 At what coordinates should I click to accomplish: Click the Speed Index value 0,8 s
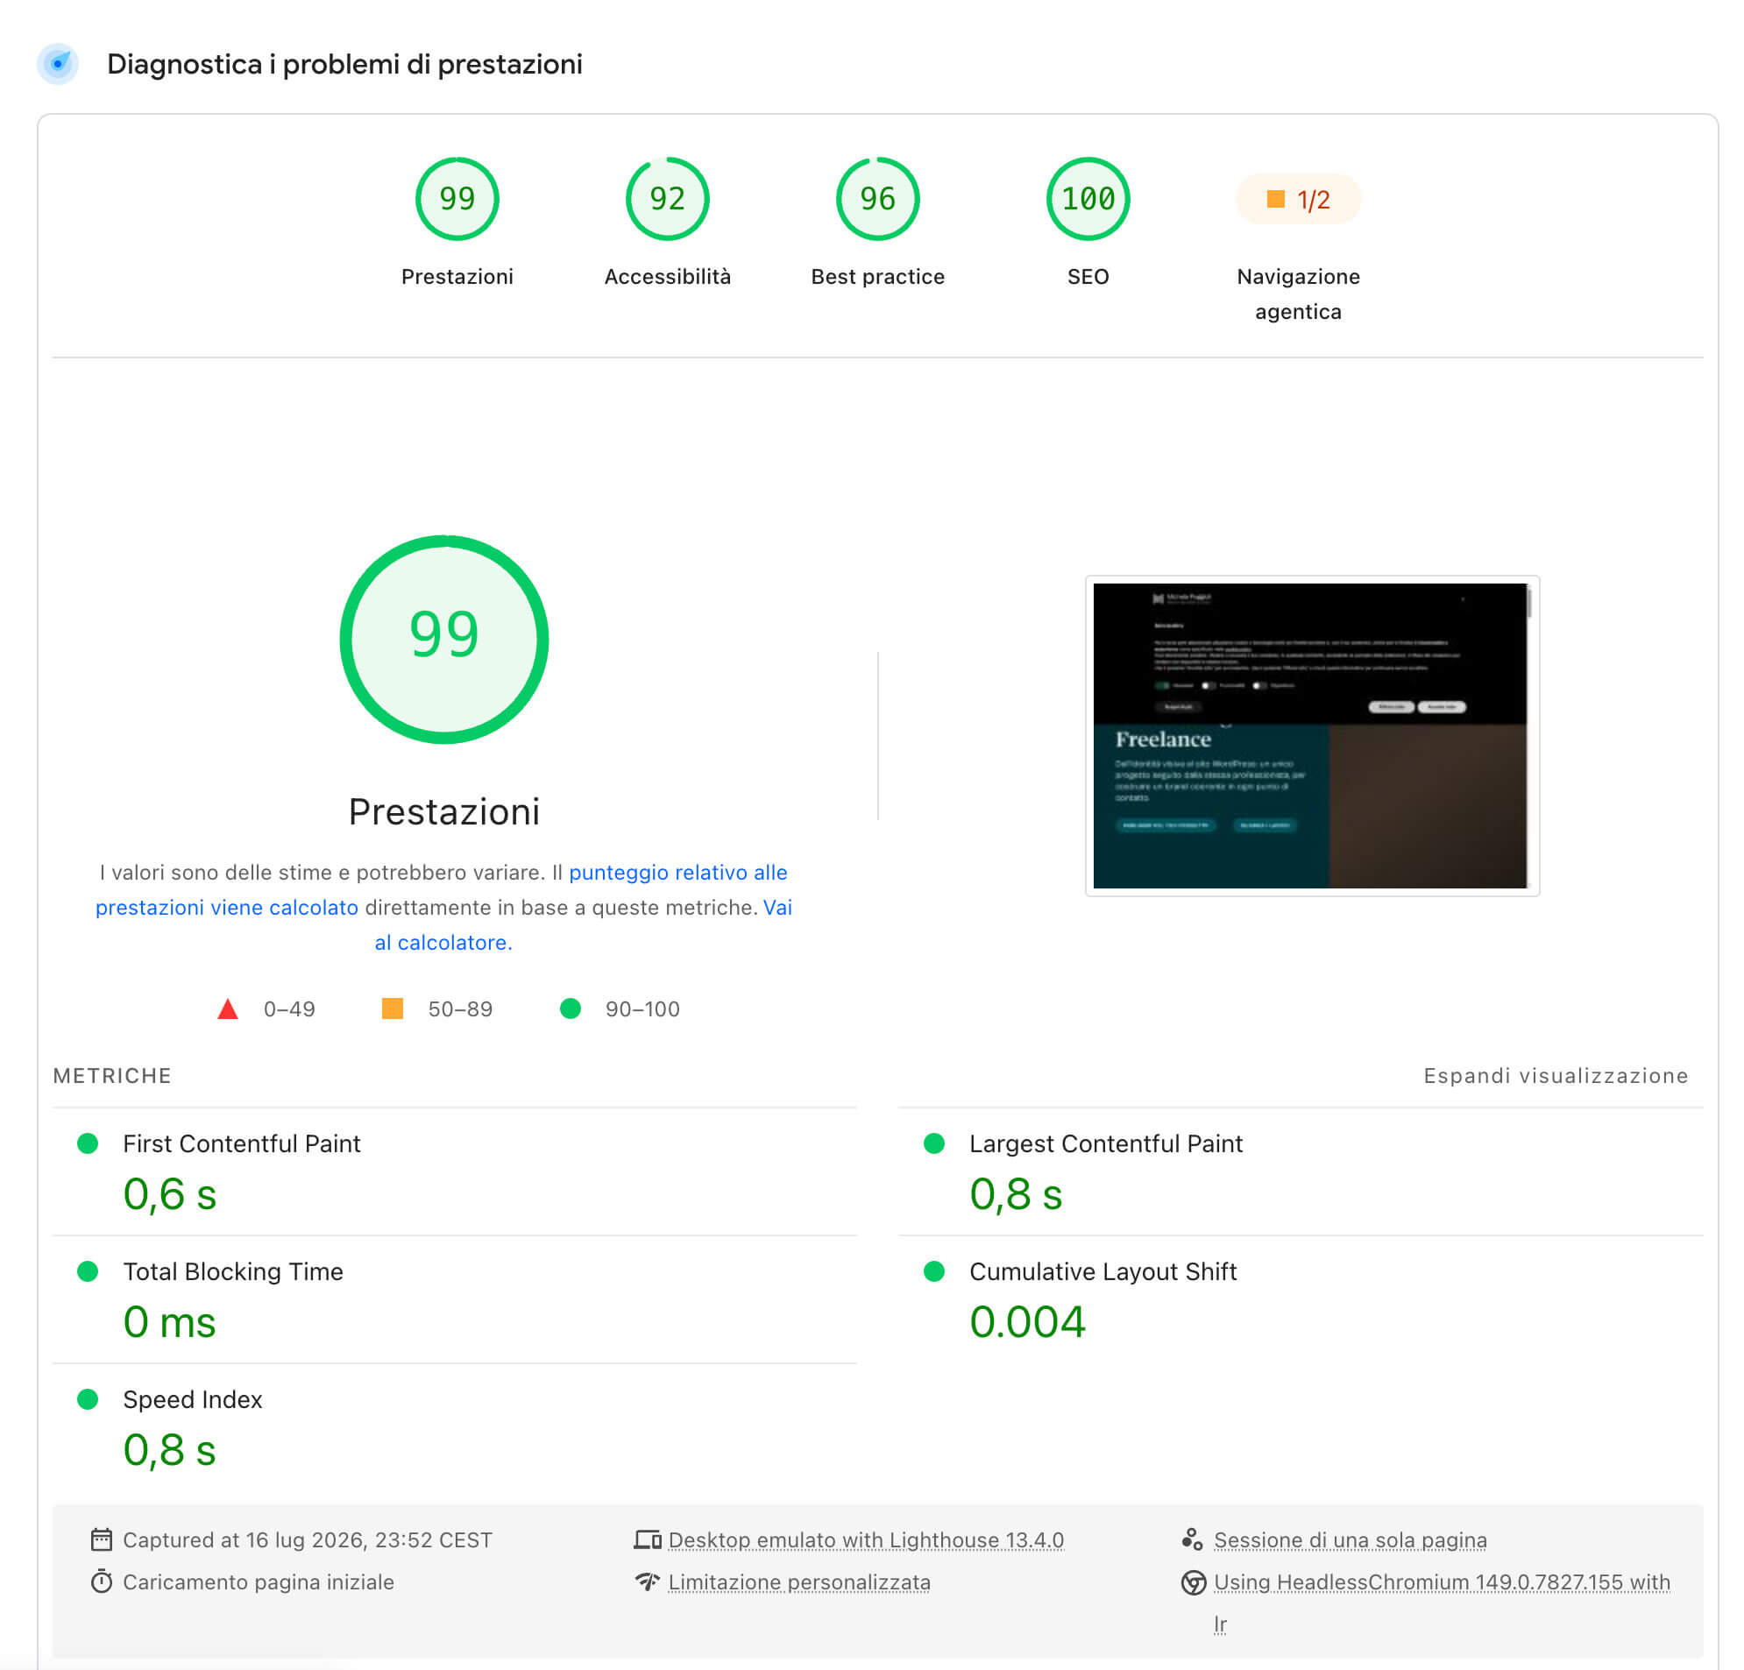coord(169,1450)
